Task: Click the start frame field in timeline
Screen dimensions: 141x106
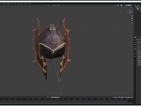Action: click(x=123, y=97)
